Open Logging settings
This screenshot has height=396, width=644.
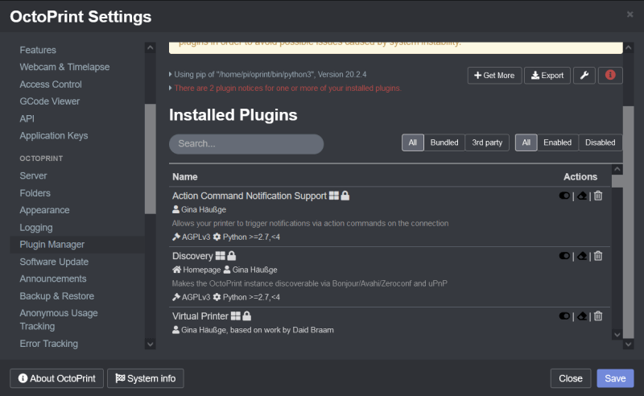[36, 228]
